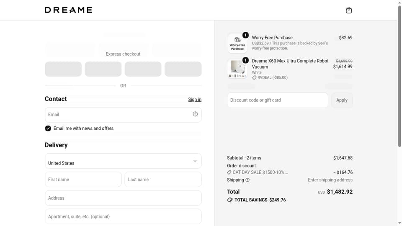The image size is (402, 226).
Task: Click the RVDEAL discount tag icon
Action: point(254,78)
